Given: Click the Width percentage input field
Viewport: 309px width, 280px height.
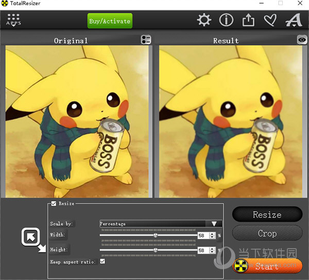Looking at the screenshot, I should coord(203,235).
